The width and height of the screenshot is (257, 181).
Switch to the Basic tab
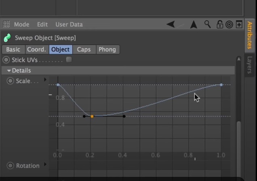tap(13, 49)
